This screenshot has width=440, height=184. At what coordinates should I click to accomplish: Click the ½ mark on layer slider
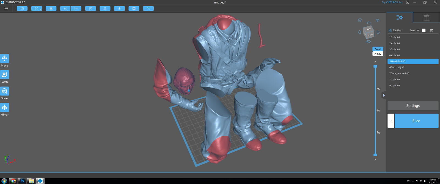378,111
